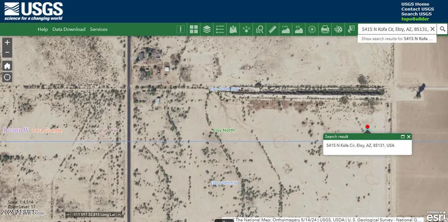448x222 pixels.
Task: Open the Help menu
Action: tap(43, 29)
